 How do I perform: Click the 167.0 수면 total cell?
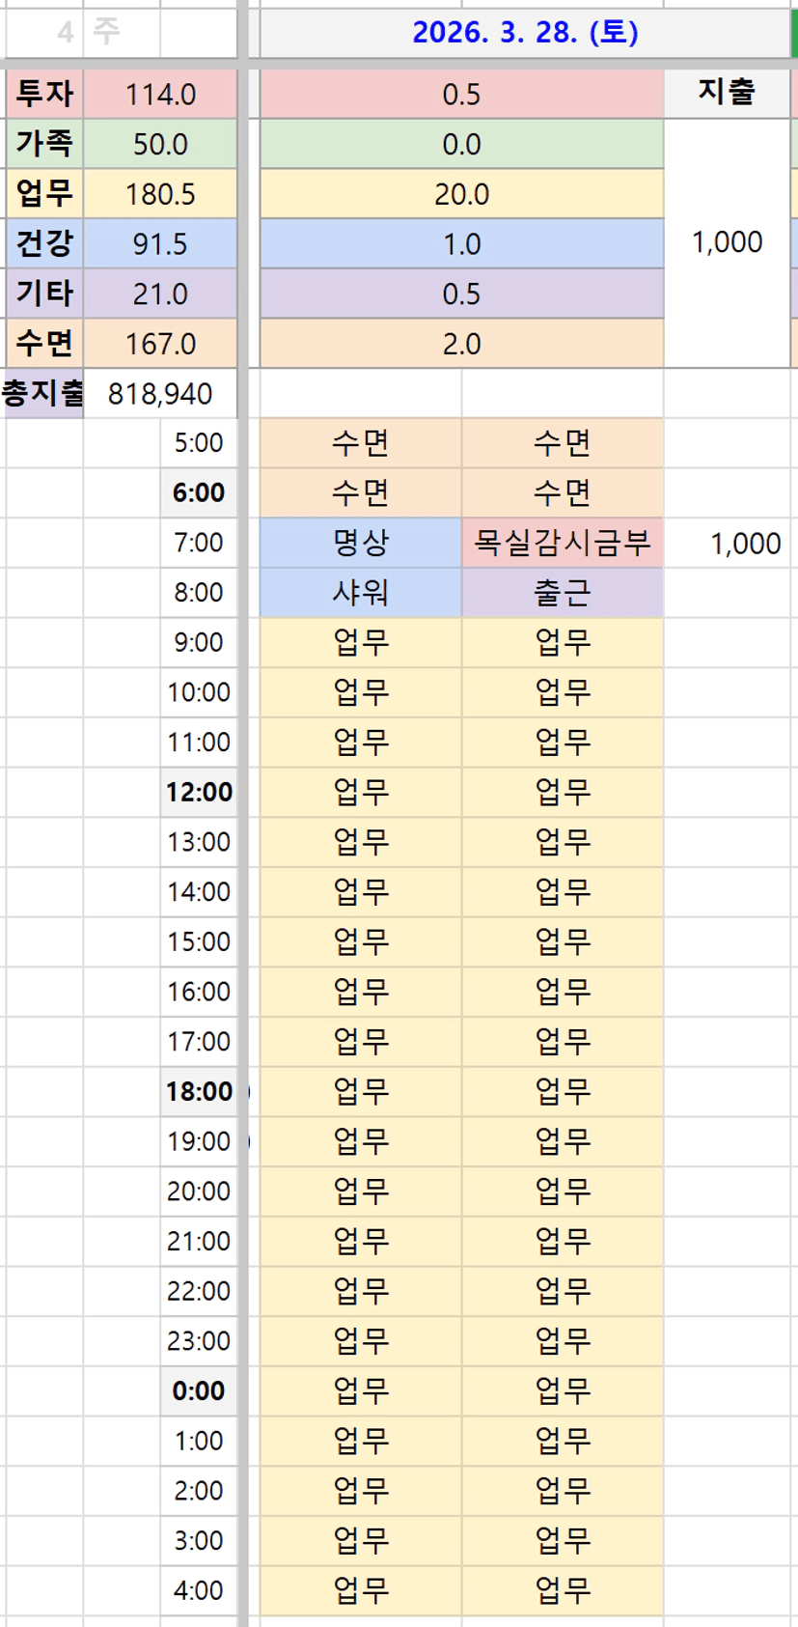[160, 344]
